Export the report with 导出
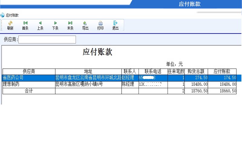Viewport: 242px width, 151px height. click(85, 25)
